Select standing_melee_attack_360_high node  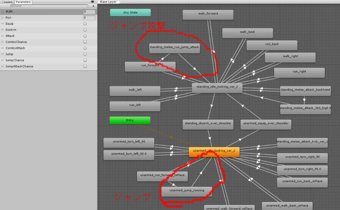tap(305, 109)
